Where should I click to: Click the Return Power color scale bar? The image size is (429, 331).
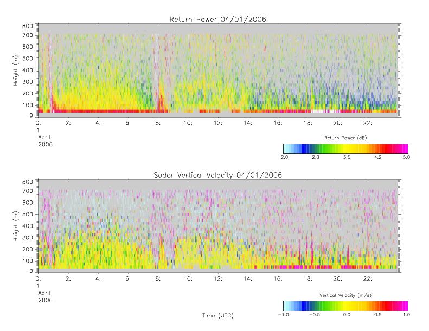coord(345,148)
